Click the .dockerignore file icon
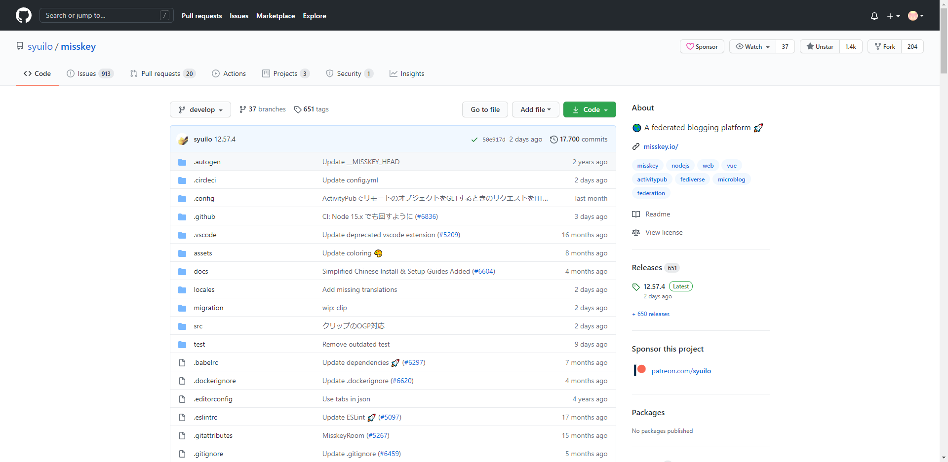 click(182, 381)
